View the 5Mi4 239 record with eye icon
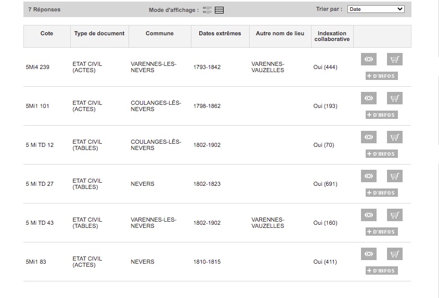Screen dimensions: 439x298 point(369,60)
